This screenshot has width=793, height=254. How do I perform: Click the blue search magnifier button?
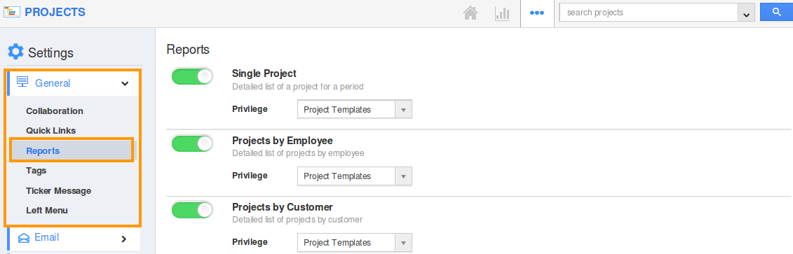click(776, 12)
